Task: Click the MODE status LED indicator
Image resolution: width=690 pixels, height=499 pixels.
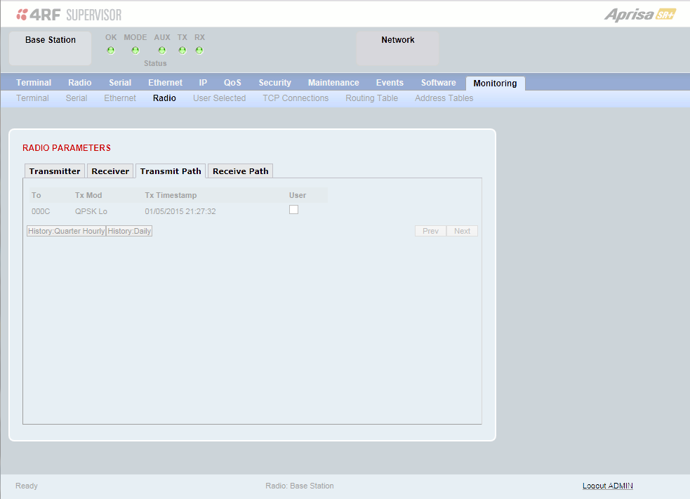Action: [135, 51]
